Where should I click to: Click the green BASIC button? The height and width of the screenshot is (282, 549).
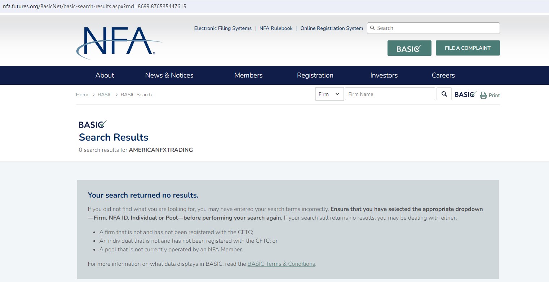(409, 48)
